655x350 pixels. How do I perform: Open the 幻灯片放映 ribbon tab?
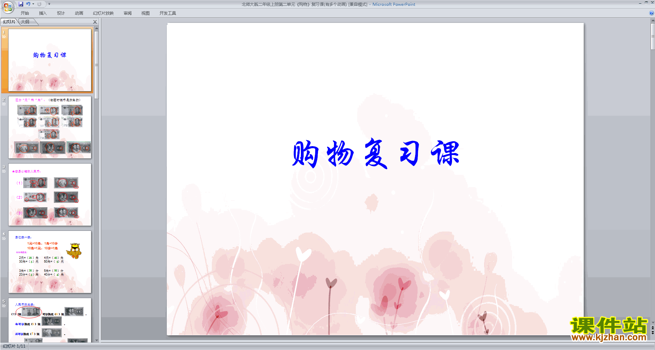pyautogui.click(x=103, y=13)
